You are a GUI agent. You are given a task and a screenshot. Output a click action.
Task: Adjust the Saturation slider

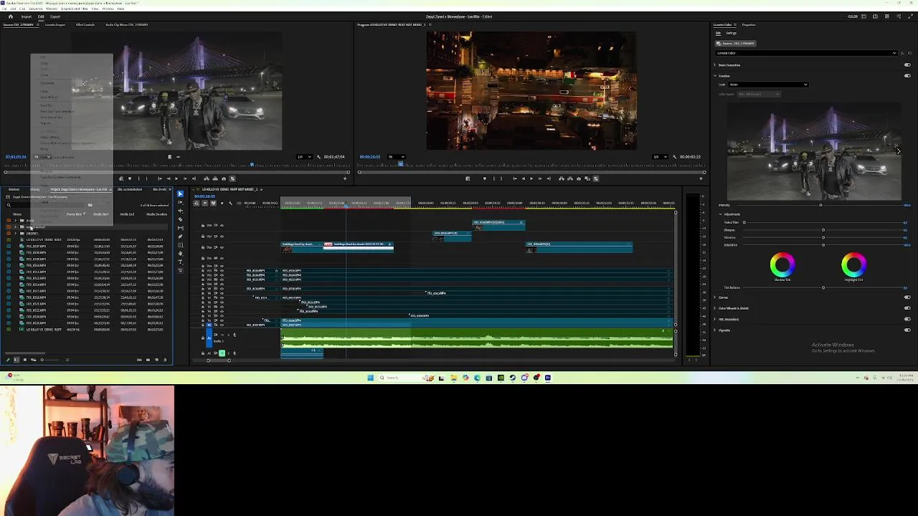[x=824, y=245]
